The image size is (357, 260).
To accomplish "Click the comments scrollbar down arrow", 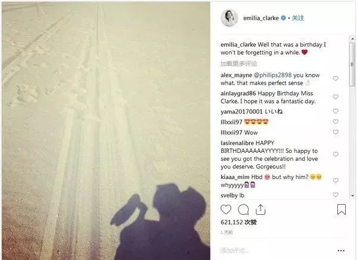I will click(352, 196).
